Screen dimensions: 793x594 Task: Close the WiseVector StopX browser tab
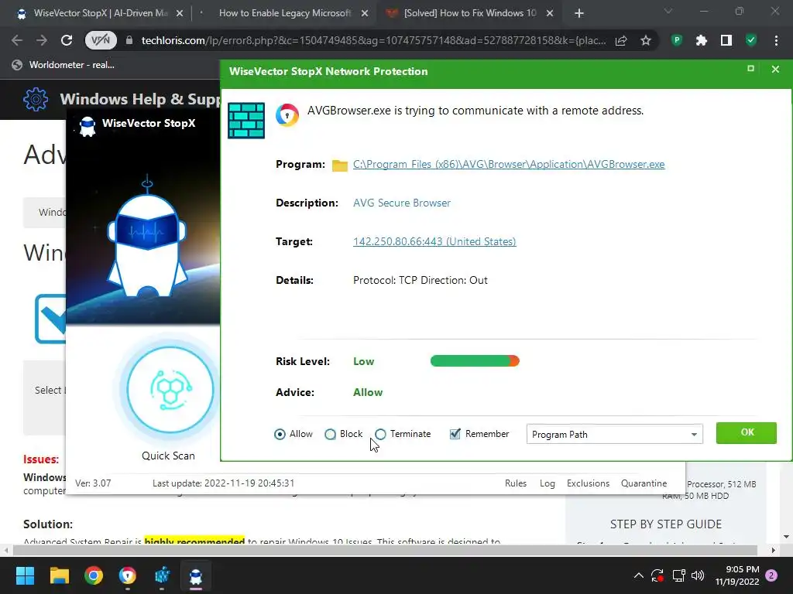(180, 14)
